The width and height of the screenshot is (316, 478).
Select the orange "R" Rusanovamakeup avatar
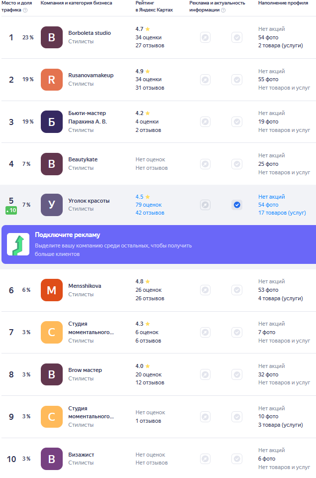[52, 80]
